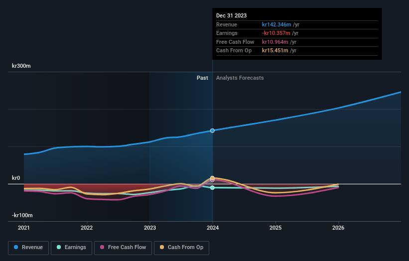409x261 pixels.
Task: Click the blue Revenue data point marker
Action: [x=212, y=130]
